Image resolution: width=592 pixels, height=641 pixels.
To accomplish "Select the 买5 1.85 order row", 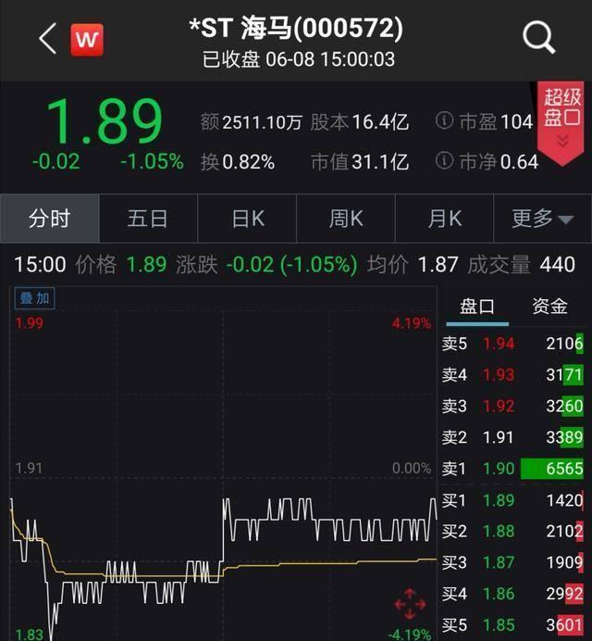I will tap(512, 625).
